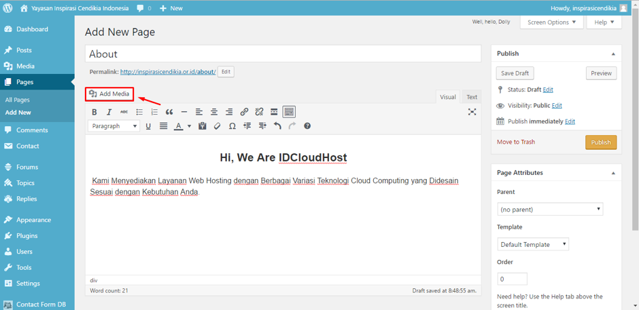Apply strikethrough formatting
This screenshot has height=310, width=639.
[124, 112]
